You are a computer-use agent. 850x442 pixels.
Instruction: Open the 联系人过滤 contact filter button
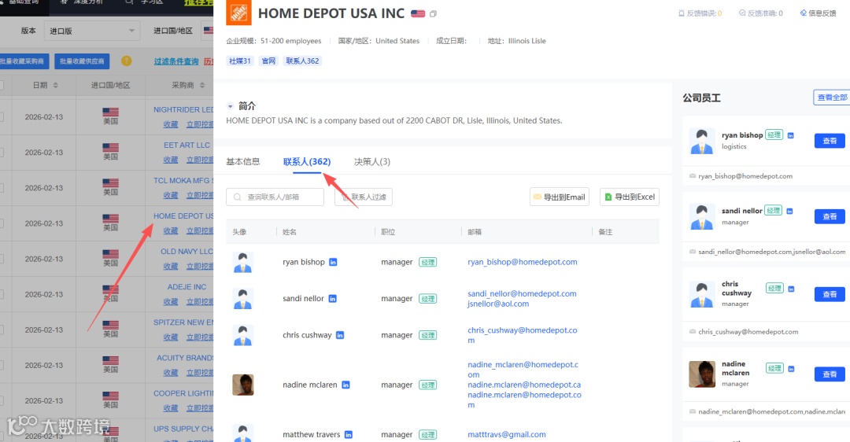[x=364, y=197]
